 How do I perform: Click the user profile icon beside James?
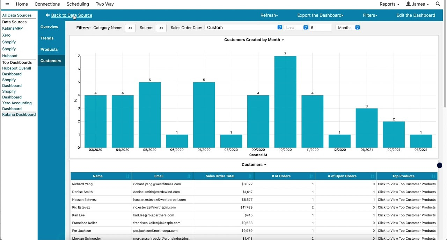click(x=409, y=4)
